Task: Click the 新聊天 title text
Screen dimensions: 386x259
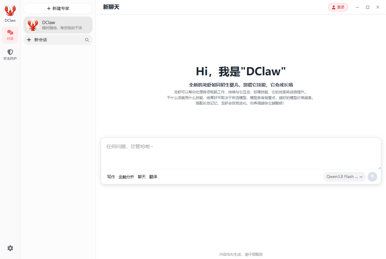Action: (x=111, y=7)
